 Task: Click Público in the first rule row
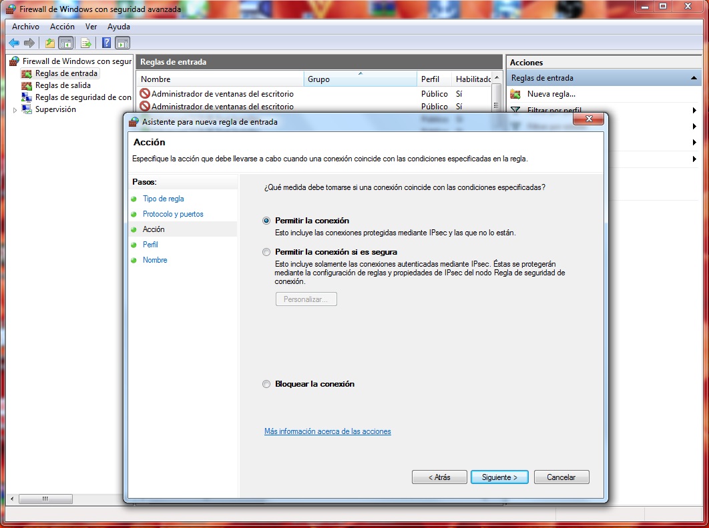click(434, 93)
